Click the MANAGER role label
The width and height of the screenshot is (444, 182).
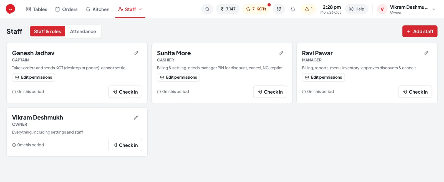[312, 60]
